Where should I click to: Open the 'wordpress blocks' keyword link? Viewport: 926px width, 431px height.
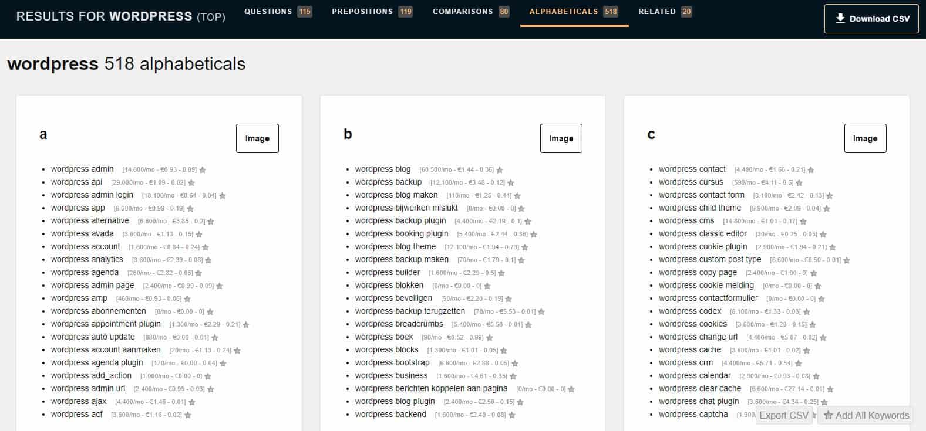click(386, 349)
